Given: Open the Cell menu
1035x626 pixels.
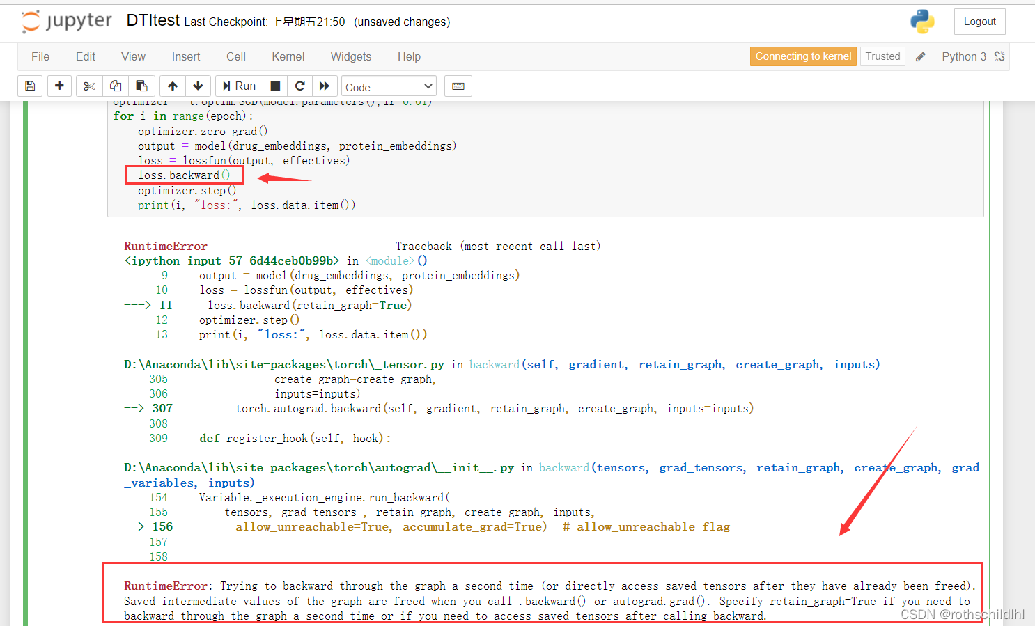Looking at the screenshot, I should pos(236,56).
